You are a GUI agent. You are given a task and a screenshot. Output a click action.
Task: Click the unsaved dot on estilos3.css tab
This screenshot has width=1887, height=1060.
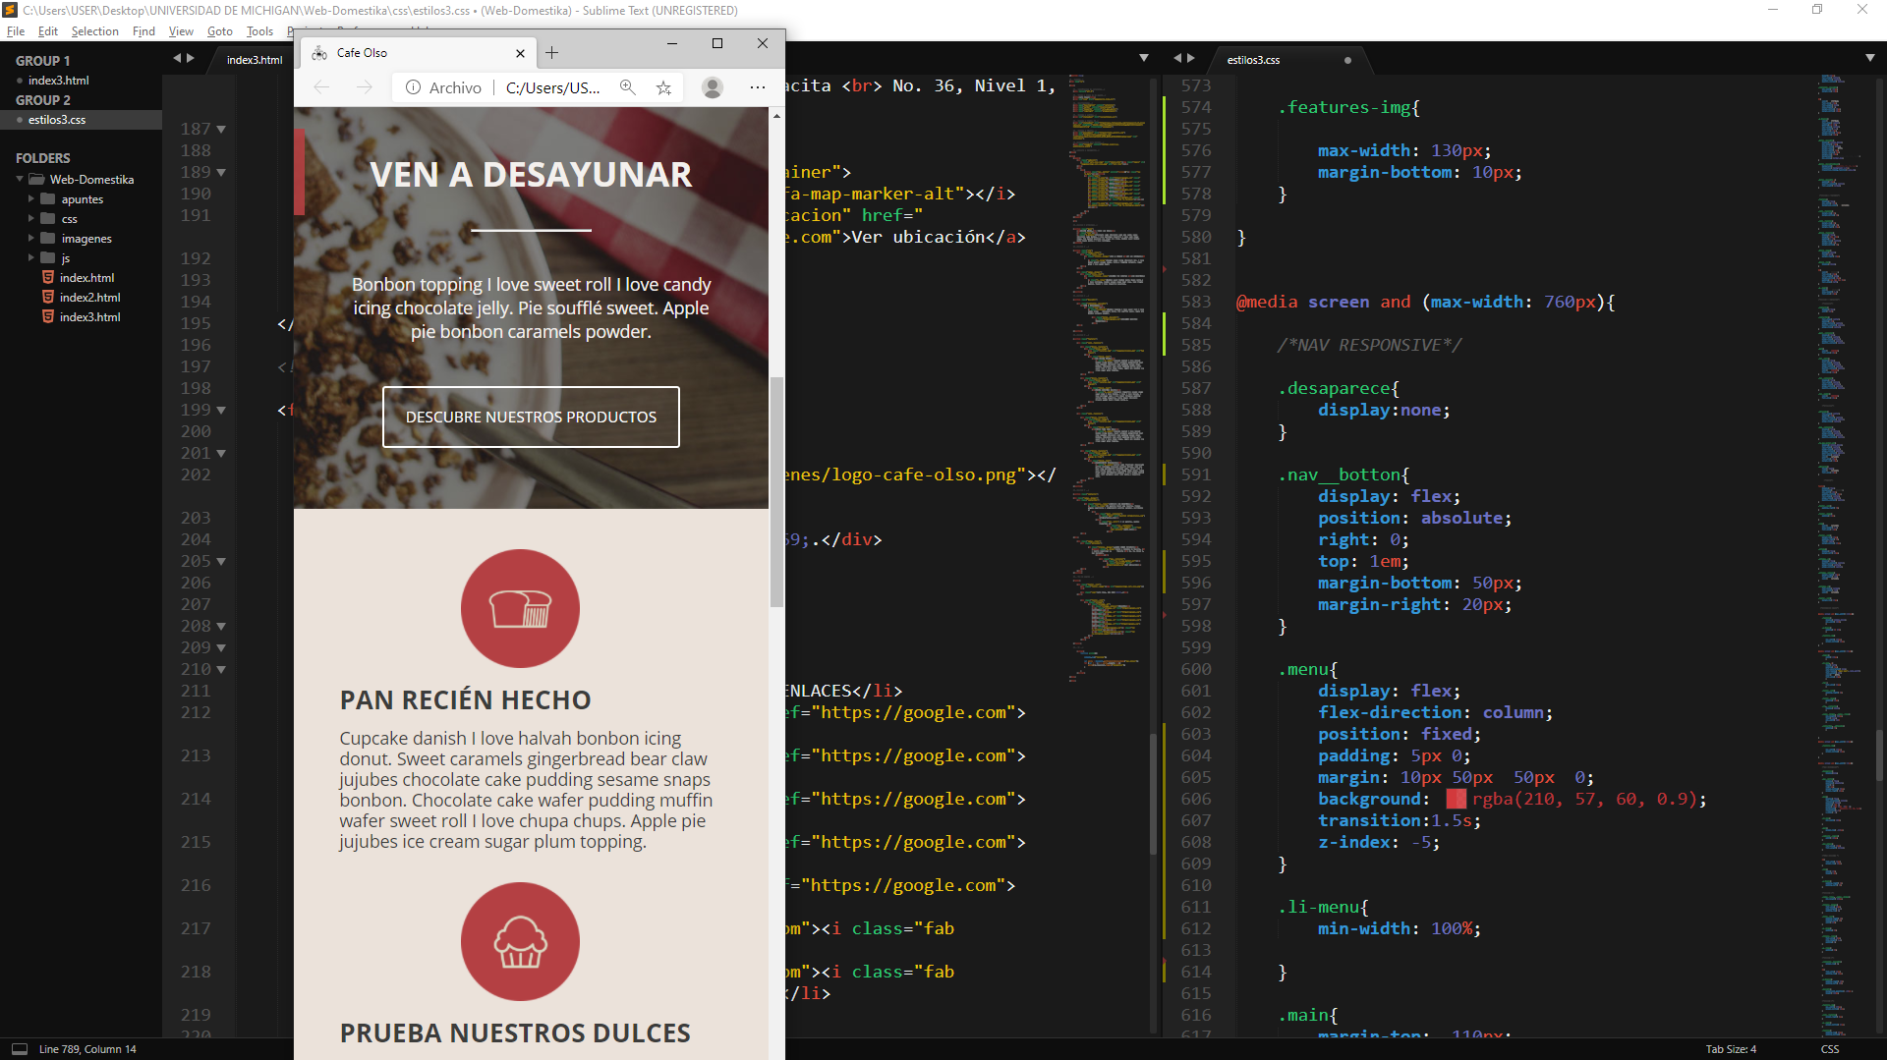1347,60
